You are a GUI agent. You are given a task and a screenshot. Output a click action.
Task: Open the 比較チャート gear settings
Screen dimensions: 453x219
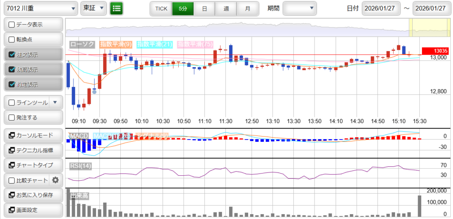[x=55, y=180]
